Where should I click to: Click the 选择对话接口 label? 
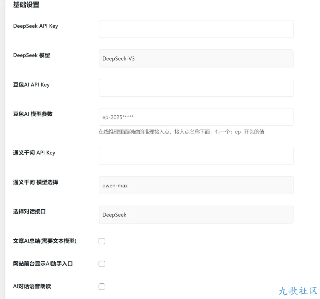tap(29, 212)
